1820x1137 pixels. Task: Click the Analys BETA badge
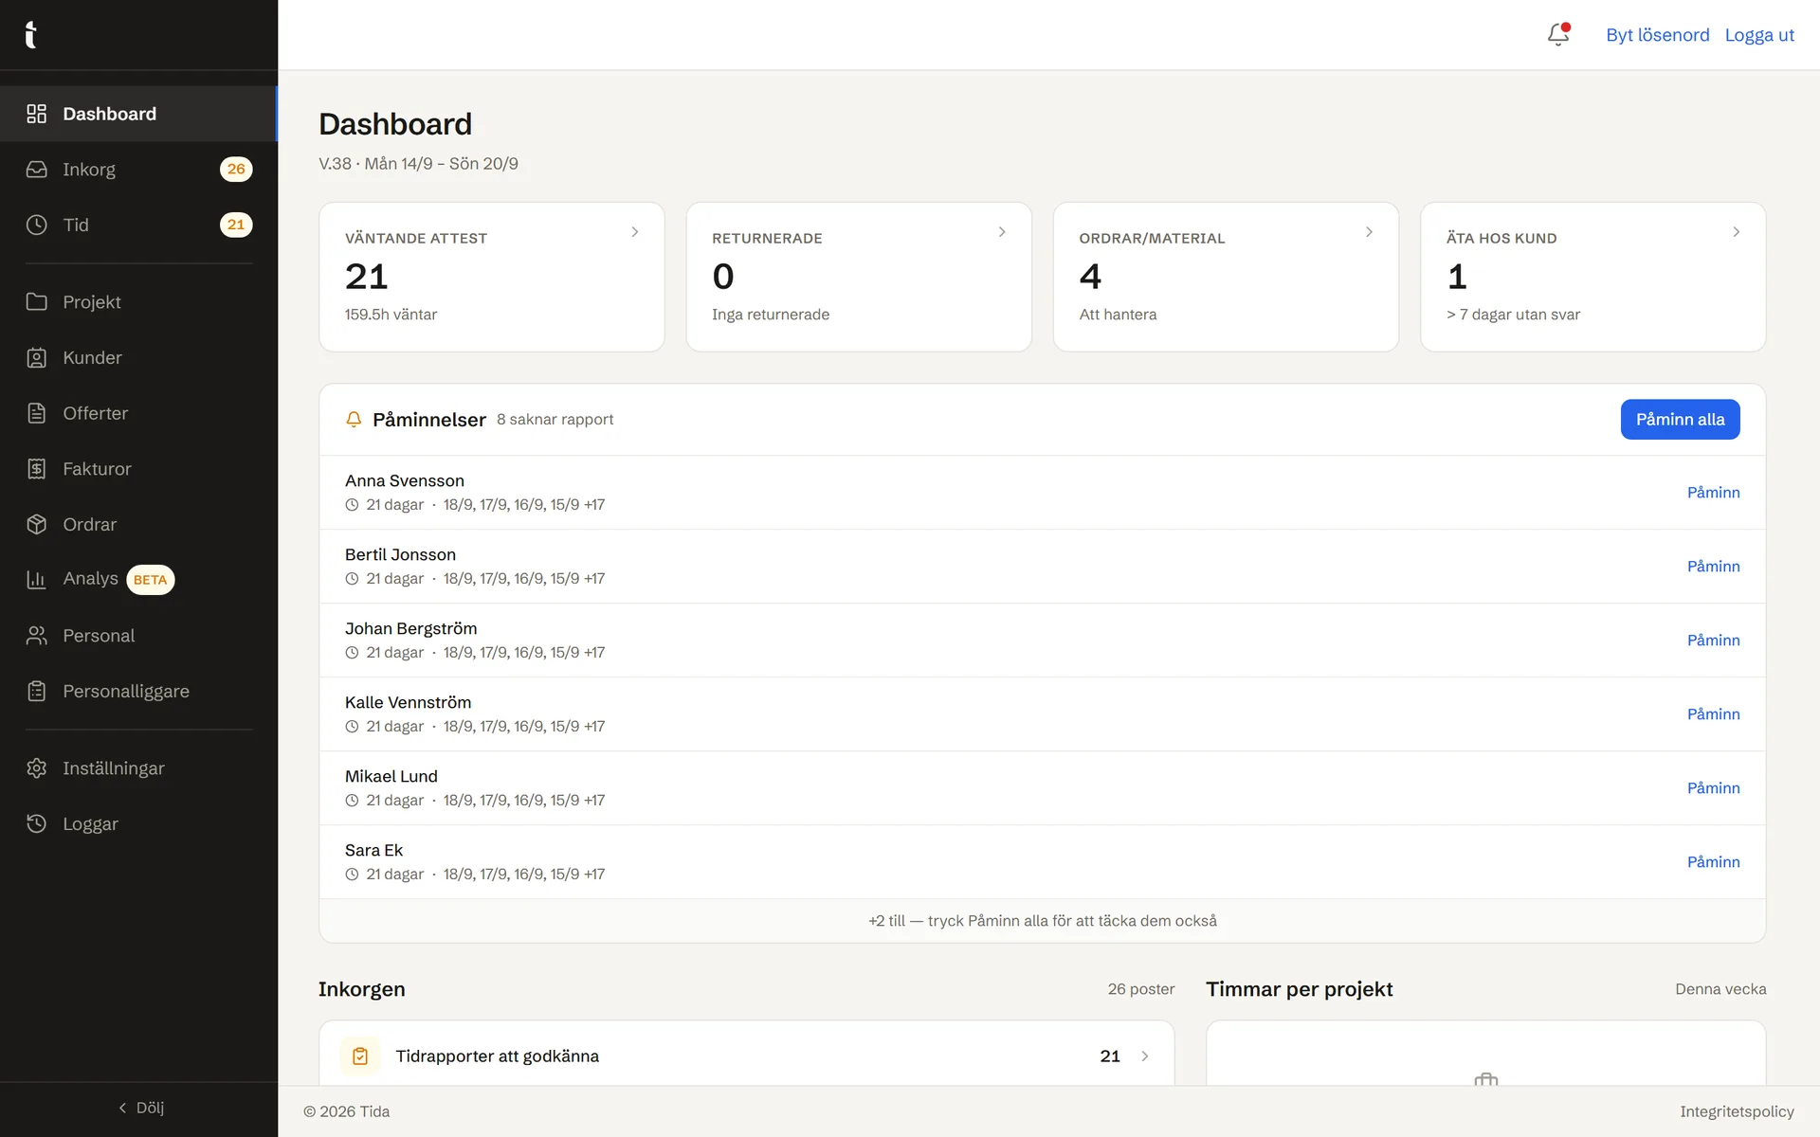tap(150, 580)
